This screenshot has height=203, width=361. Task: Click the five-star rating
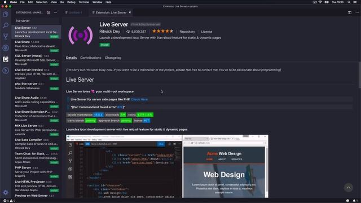[162, 31]
